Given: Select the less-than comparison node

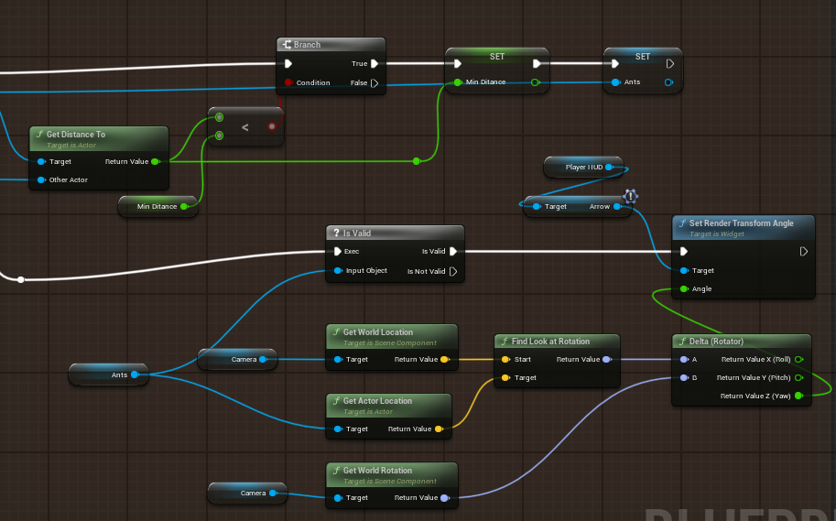Looking at the screenshot, I should coord(245,127).
